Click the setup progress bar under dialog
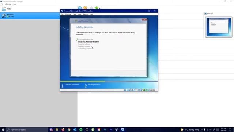Viewport: 234px width, 132px height. coord(109,81)
